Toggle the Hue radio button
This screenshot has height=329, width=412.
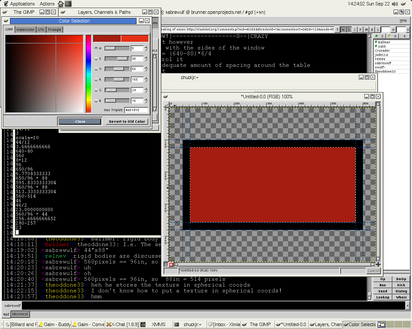tap(96, 48)
